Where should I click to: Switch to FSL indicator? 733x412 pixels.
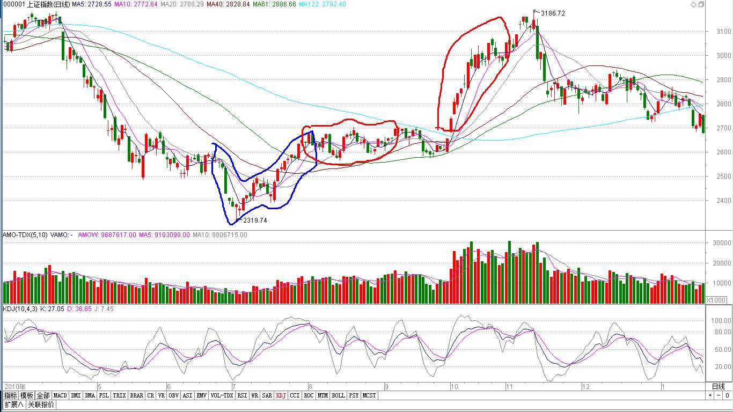[104, 395]
